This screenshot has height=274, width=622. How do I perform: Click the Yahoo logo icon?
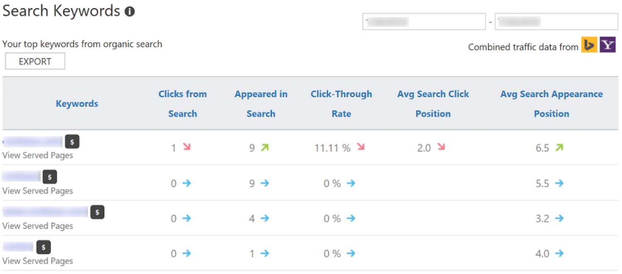pyautogui.click(x=608, y=44)
